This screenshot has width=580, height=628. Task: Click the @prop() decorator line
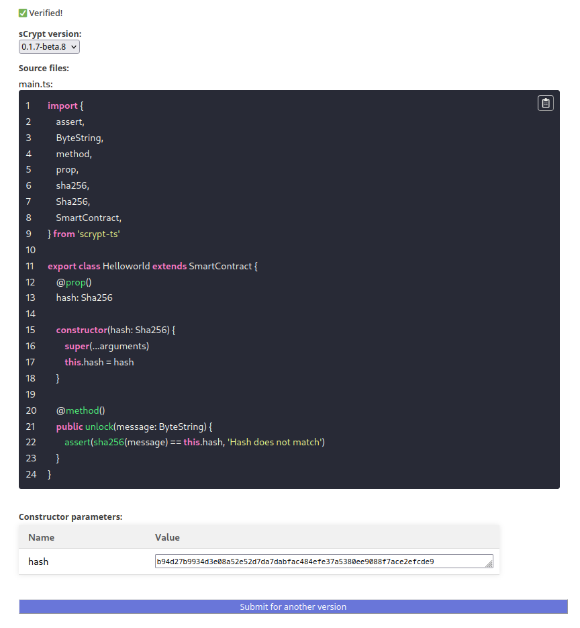pyautogui.click(x=73, y=282)
